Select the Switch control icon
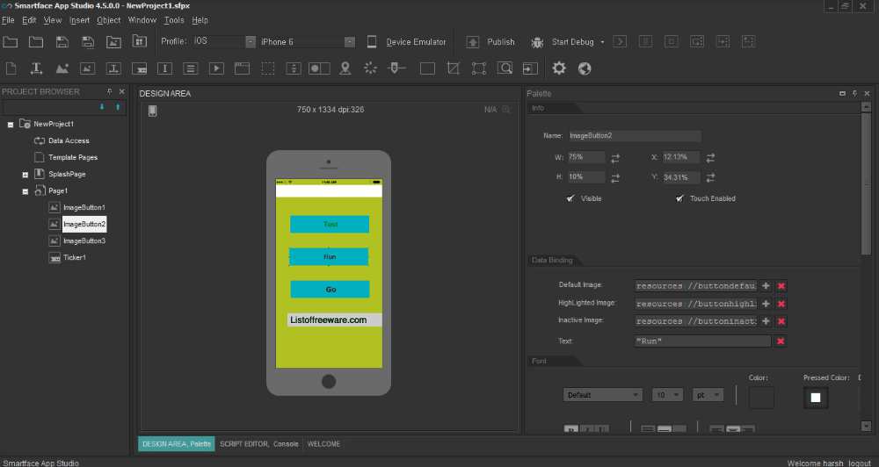This screenshot has height=467, width=879. click(x=320, y=68)
